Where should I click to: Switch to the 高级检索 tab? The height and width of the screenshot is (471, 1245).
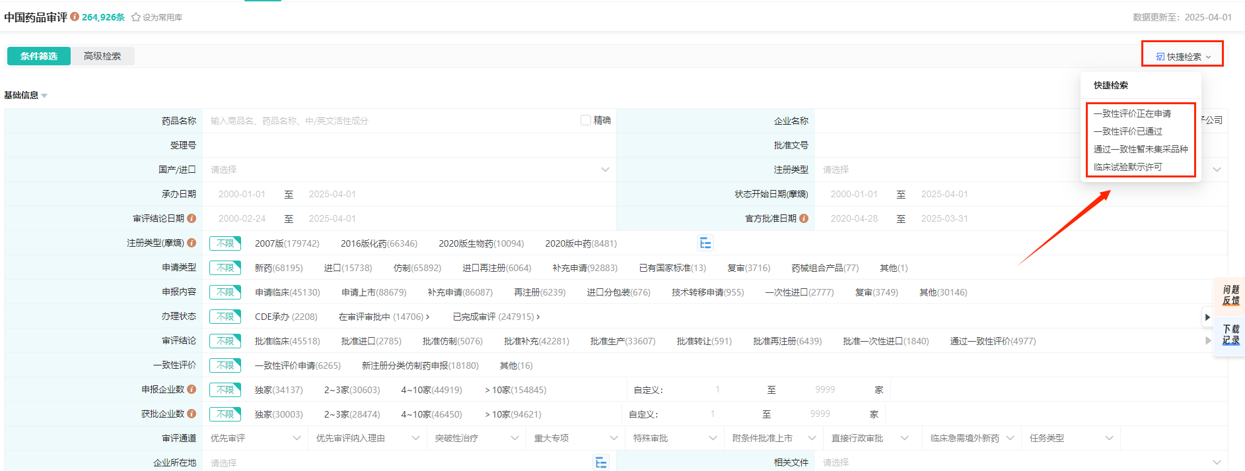point(102,56)
